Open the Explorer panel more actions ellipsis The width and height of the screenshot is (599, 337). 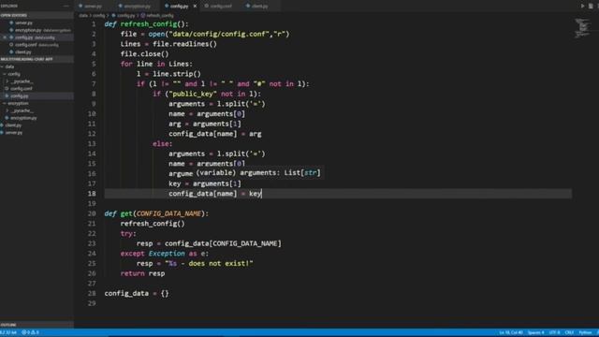coord(66,6)
